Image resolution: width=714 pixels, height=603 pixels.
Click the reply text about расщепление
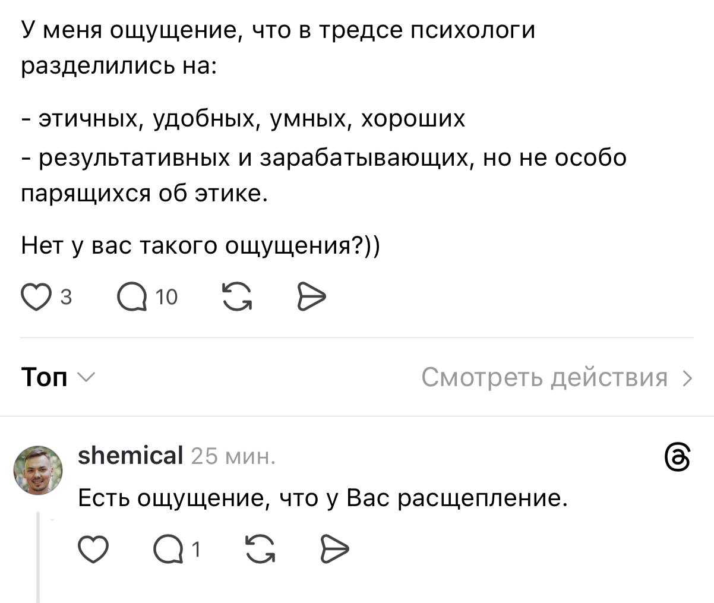point(323,497)
